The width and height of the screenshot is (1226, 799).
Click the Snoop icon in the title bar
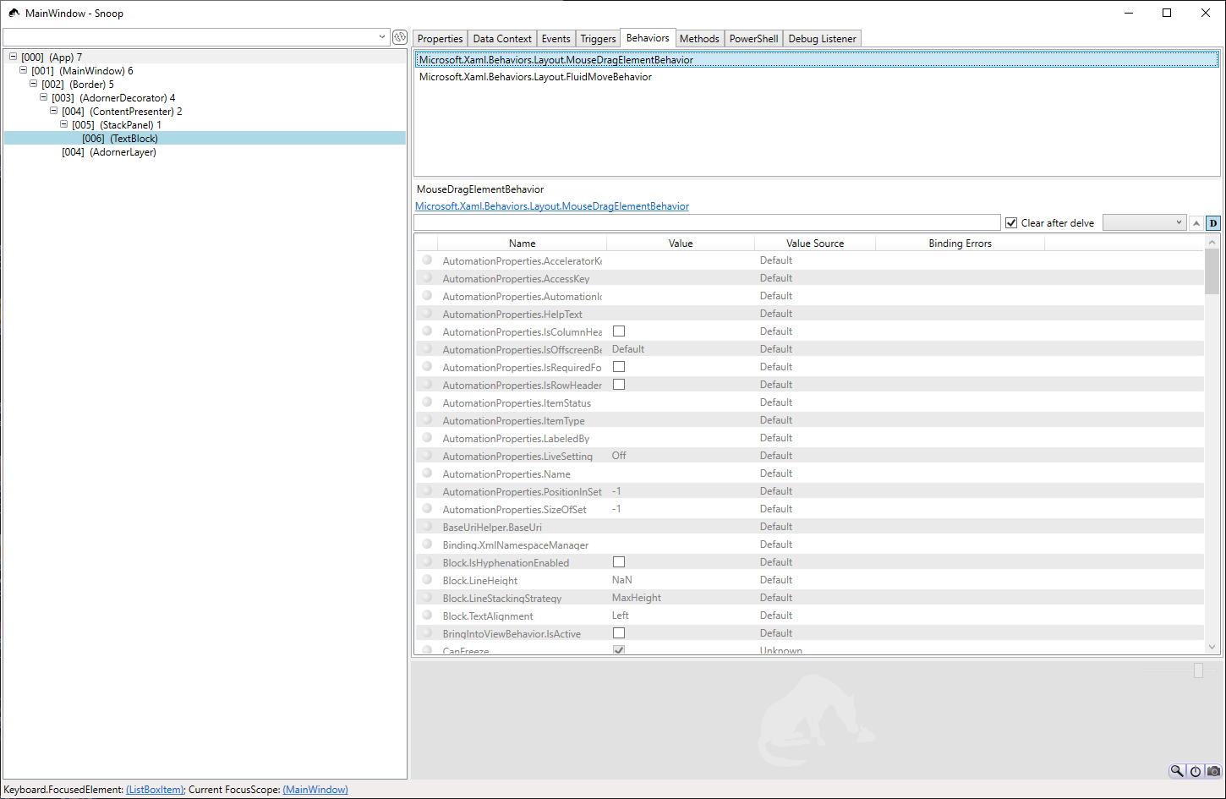point(13,13)
